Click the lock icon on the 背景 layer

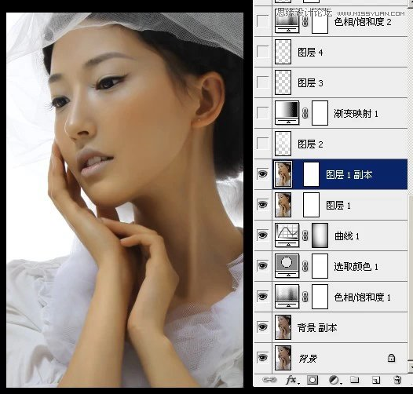pyautogui.click(x=391, y=358)
